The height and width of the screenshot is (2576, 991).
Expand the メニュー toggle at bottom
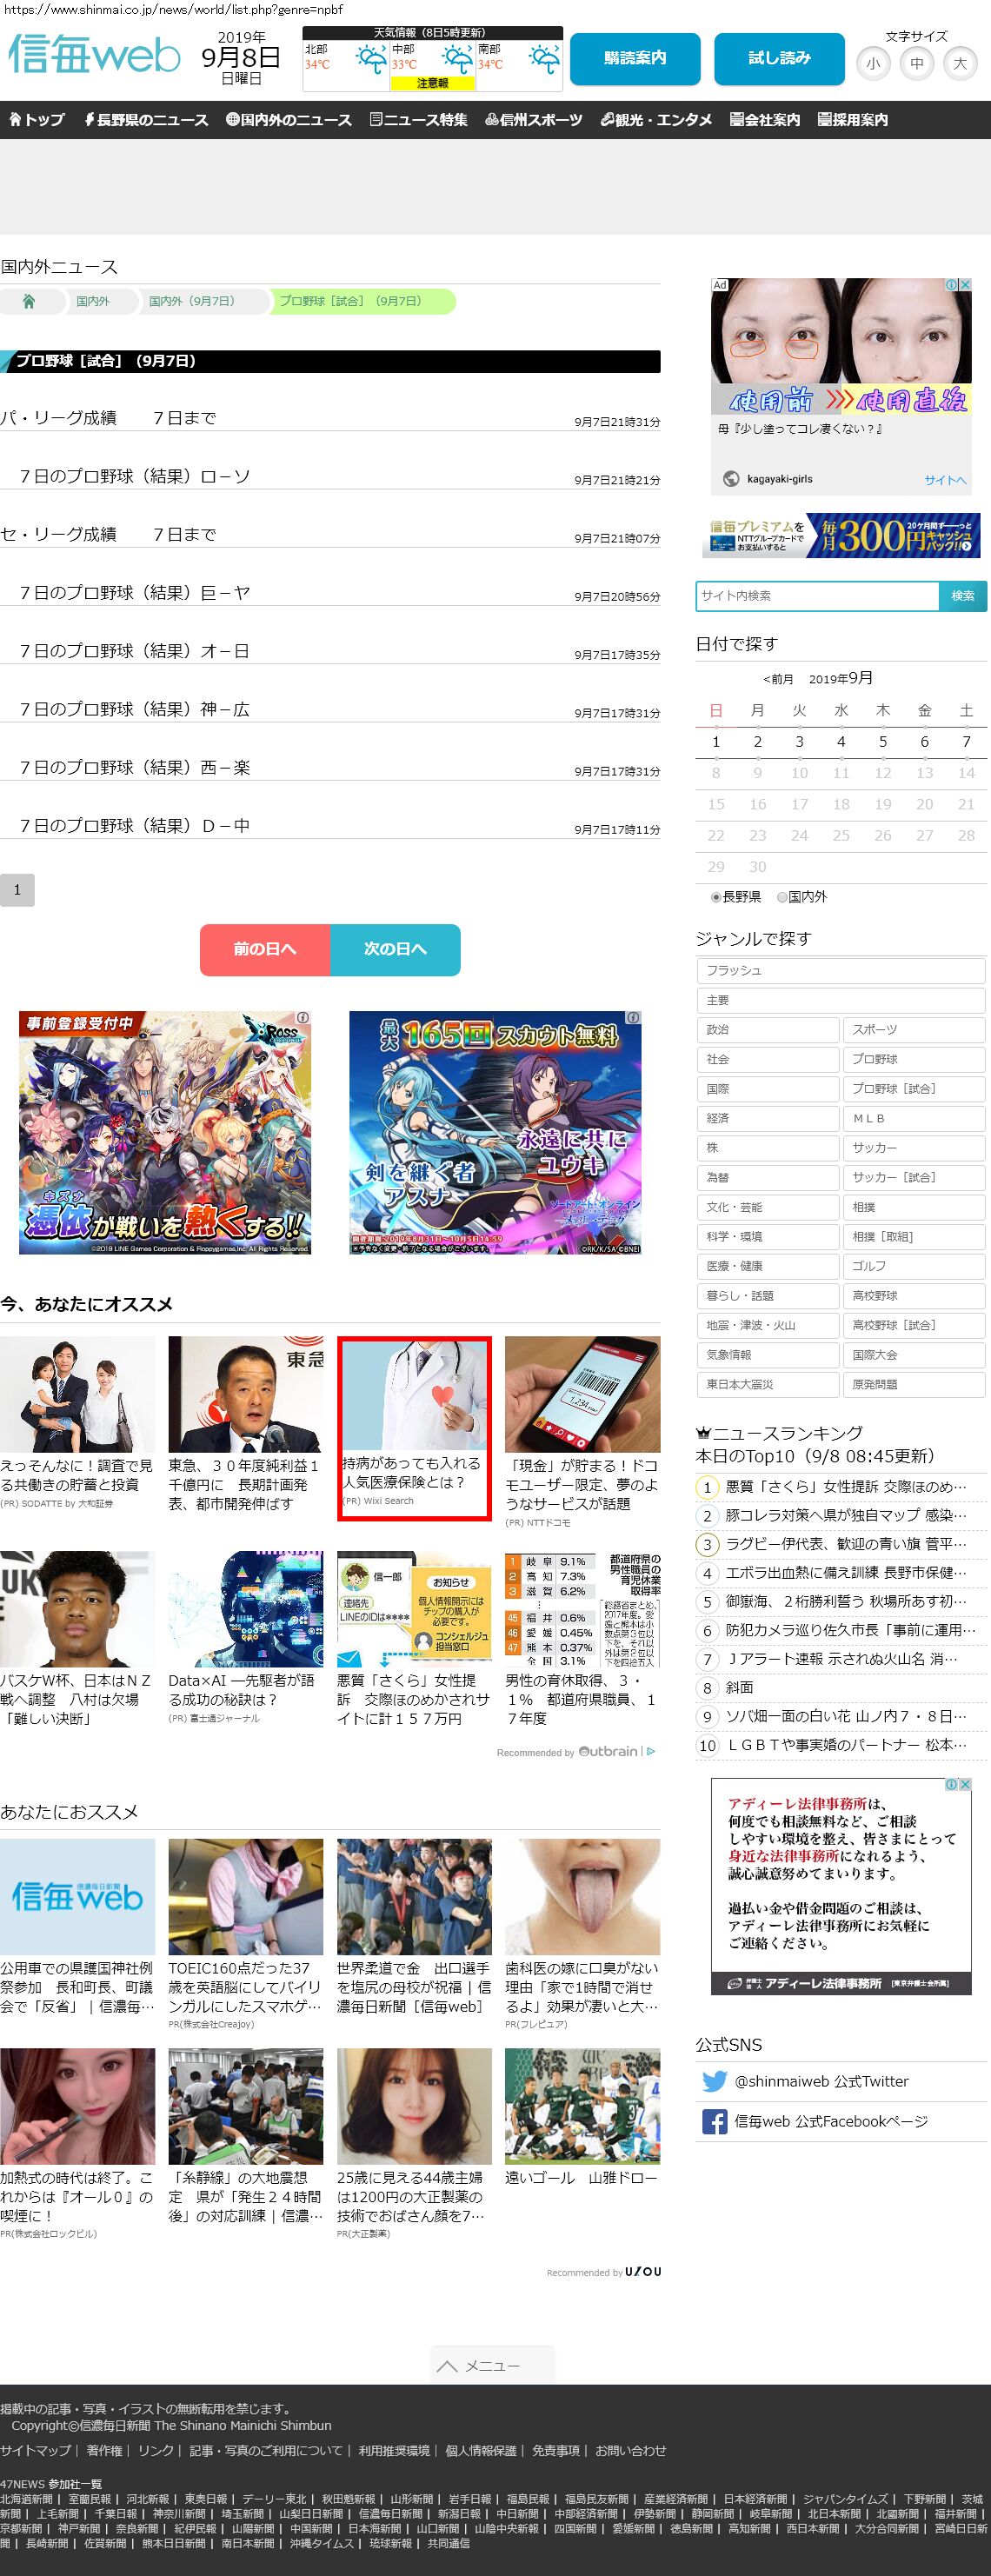(492, 2365)
